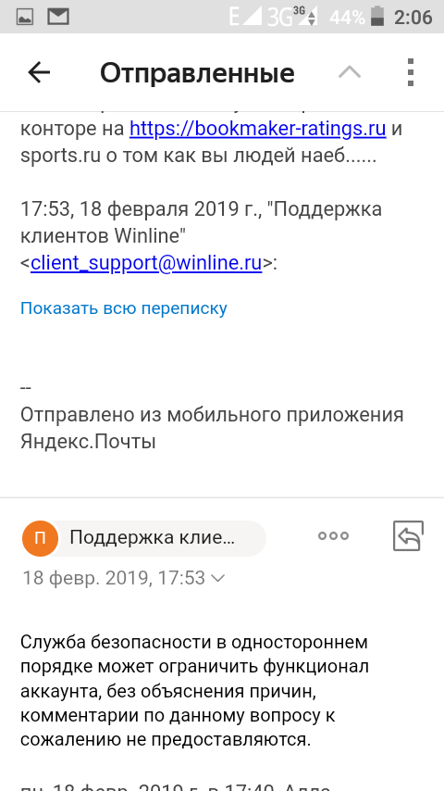This screenshot has width=444, height=791.
Task: Tap the quoted header 17:53, 18 февраля 2019
Action: pos(201,222)
